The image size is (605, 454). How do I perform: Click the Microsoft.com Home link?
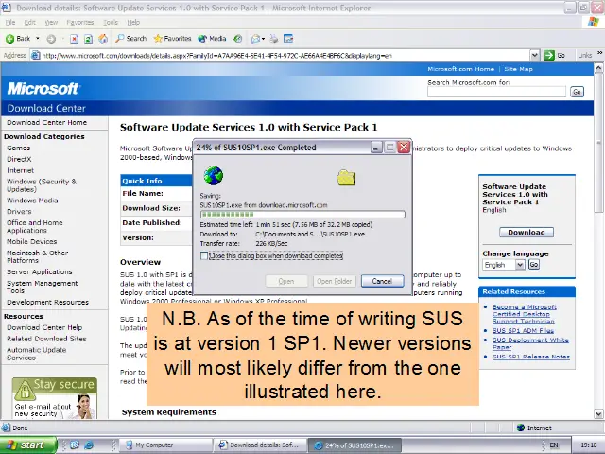(460, 69)
